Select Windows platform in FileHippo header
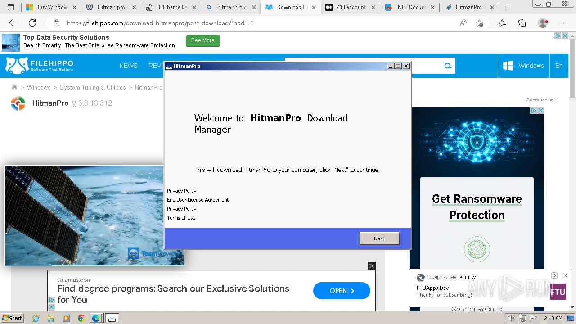576x324 pixels. click(523, 66)
